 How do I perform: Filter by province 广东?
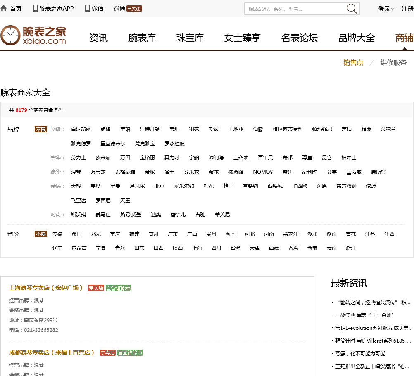173,234
